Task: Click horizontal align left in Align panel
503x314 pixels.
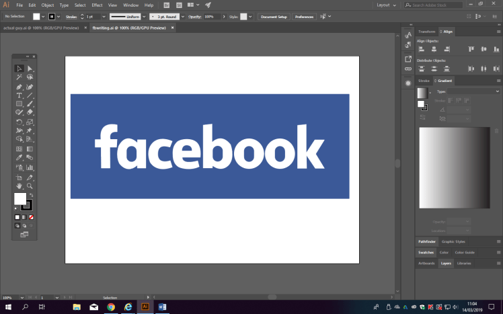Action: pos(422,49)
